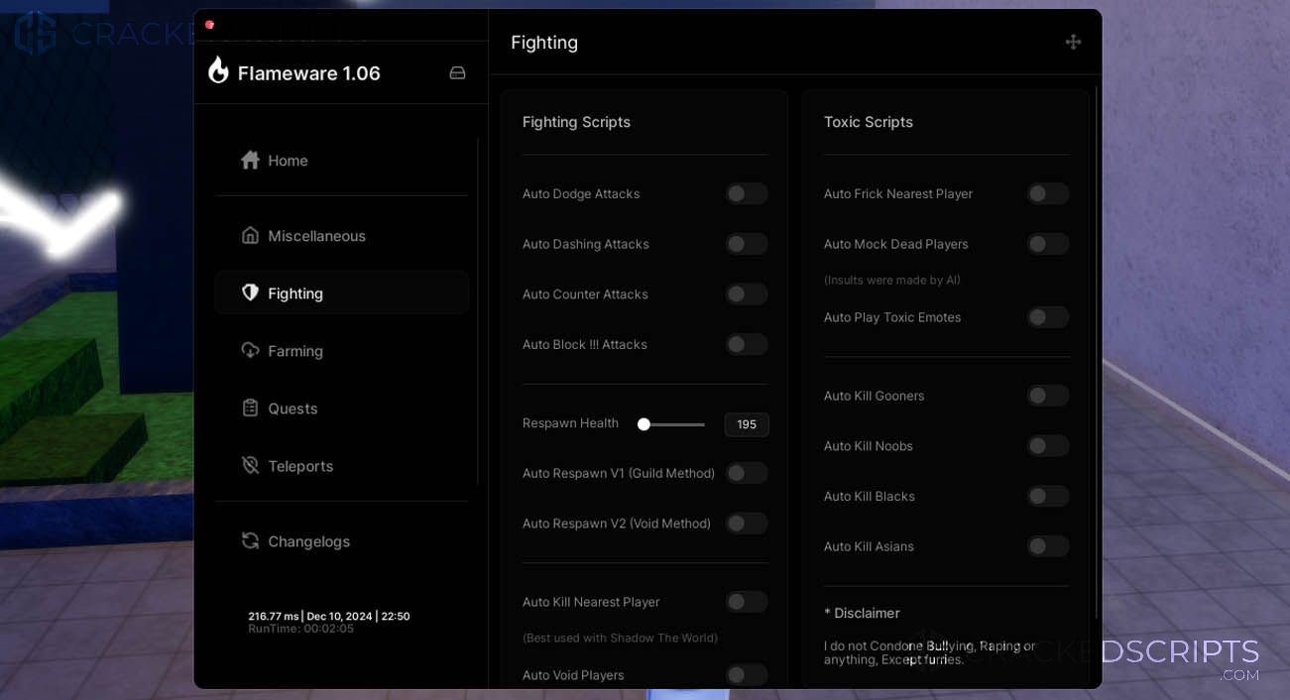1290x700 pixels.
Task: Click the drive icon beside Flameware 1.06
Action: tap(457, 72)
